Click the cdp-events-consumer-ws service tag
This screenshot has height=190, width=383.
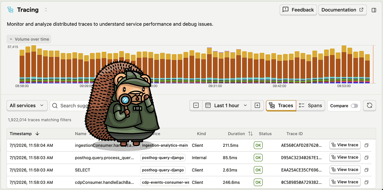[x=165, y=182]
